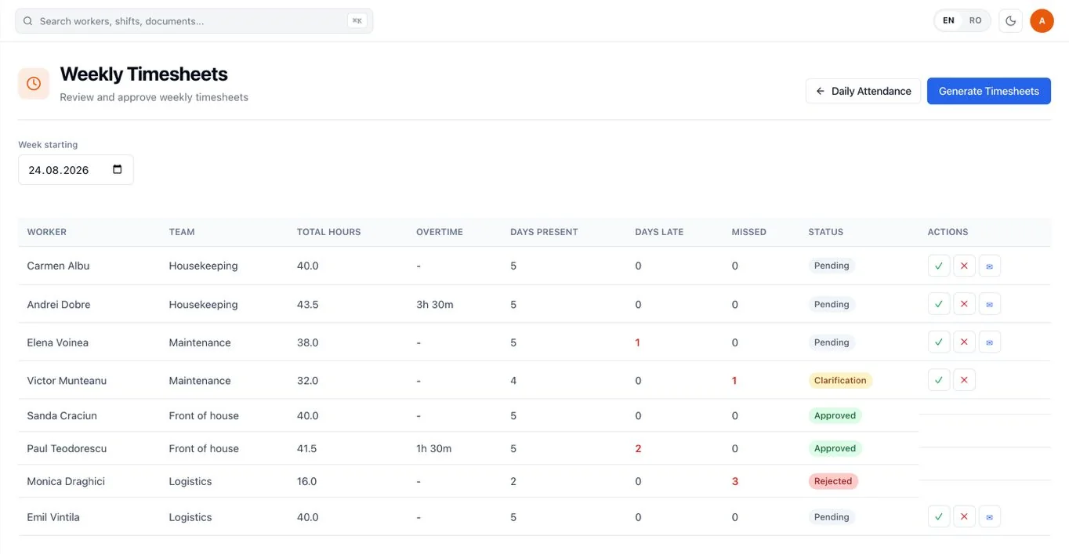The height and width of the screenshot is (554, 1069).
Task: Click the DAYS PRESENT column header
Action: 544,232
